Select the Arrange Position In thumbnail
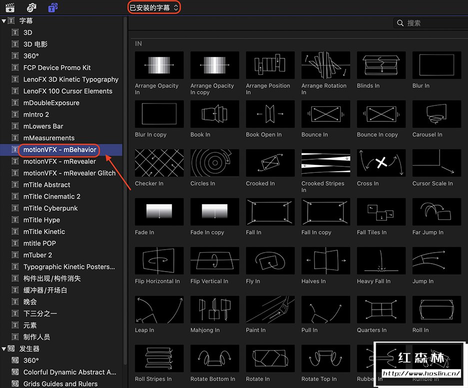This screenshot has width=468, height=388. tap(270, 65)
